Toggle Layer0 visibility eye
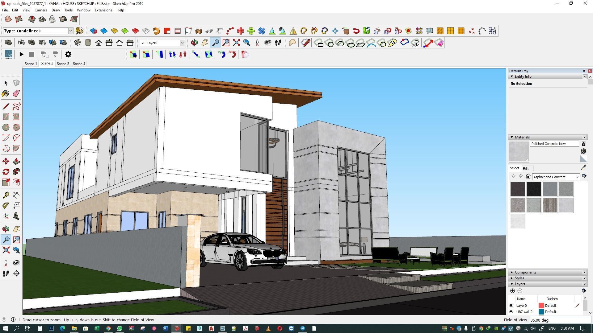 511,306
